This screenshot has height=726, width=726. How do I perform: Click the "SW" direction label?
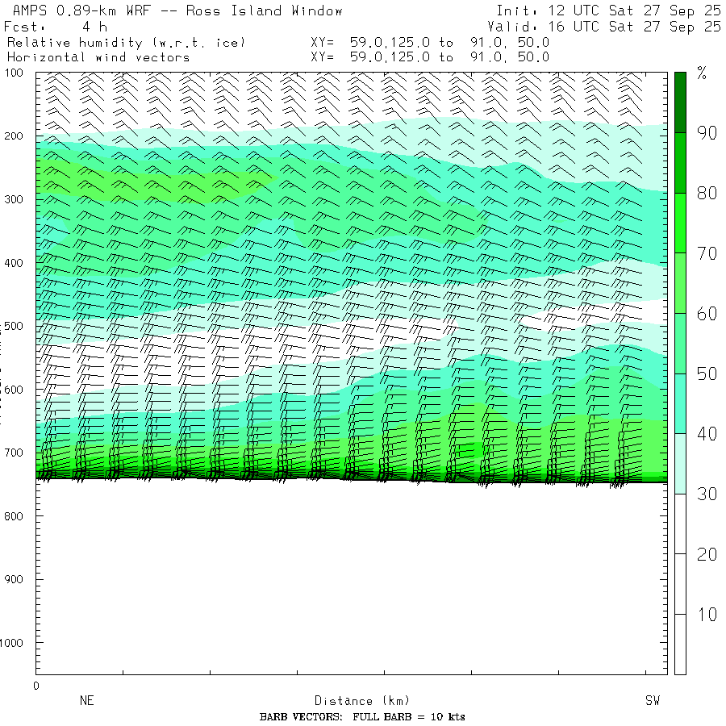(653, 700)
